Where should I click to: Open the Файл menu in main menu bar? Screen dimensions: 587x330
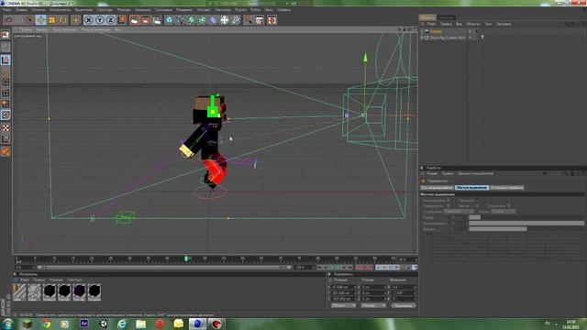point(6,10)
